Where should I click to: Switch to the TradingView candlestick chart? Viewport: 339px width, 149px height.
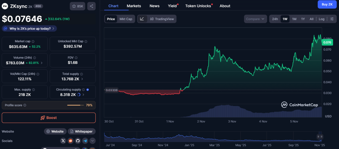162,19
